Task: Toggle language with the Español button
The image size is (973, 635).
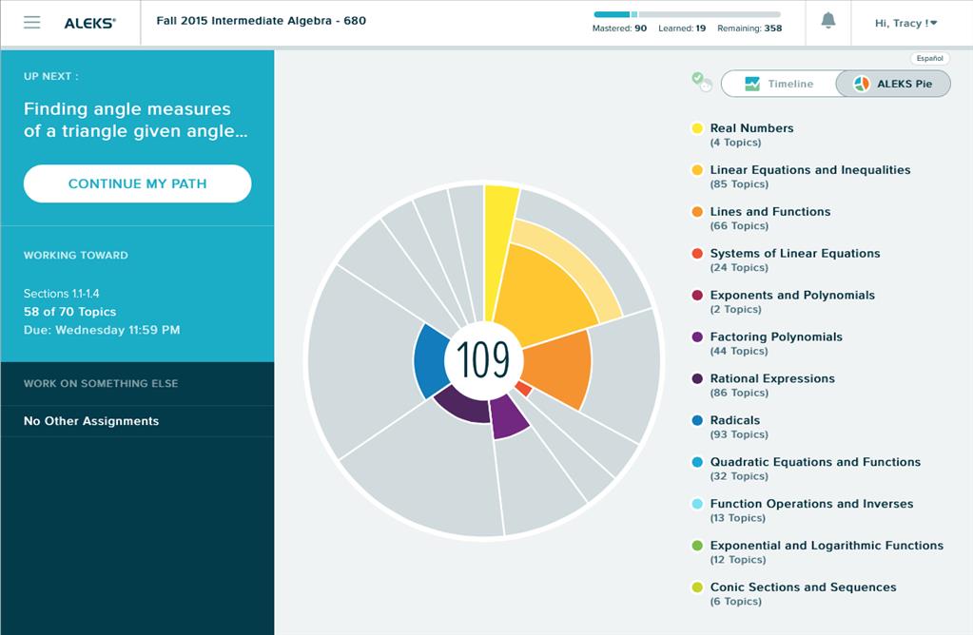Action: 929,58
